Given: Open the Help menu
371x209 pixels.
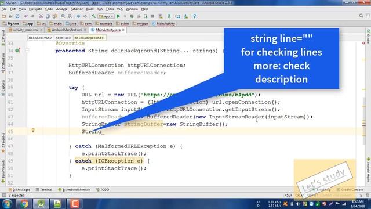Looking at the screenshot, I should (144, 9).
